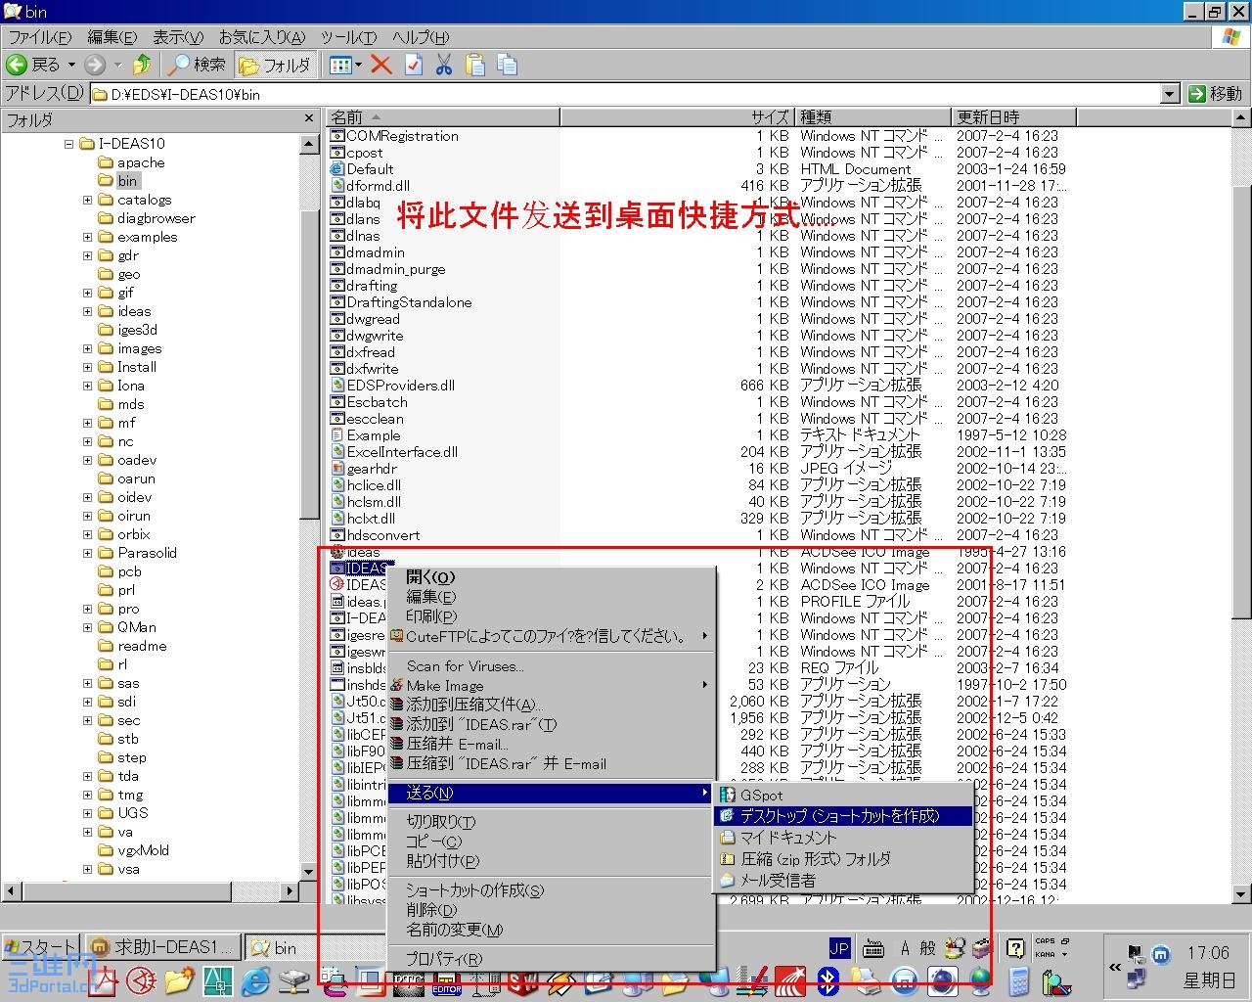The width and height of the screenshot is (1252, 1002).
Task: Click the properties checkmark toolbar icon
Action: pos(414,65)
